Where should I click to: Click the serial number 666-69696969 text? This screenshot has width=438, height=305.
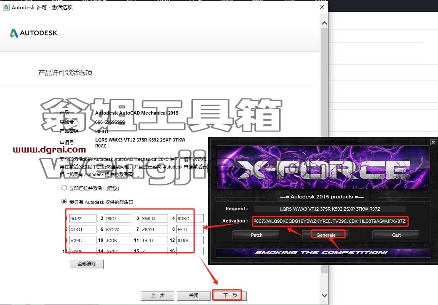(x=110, y=122)
